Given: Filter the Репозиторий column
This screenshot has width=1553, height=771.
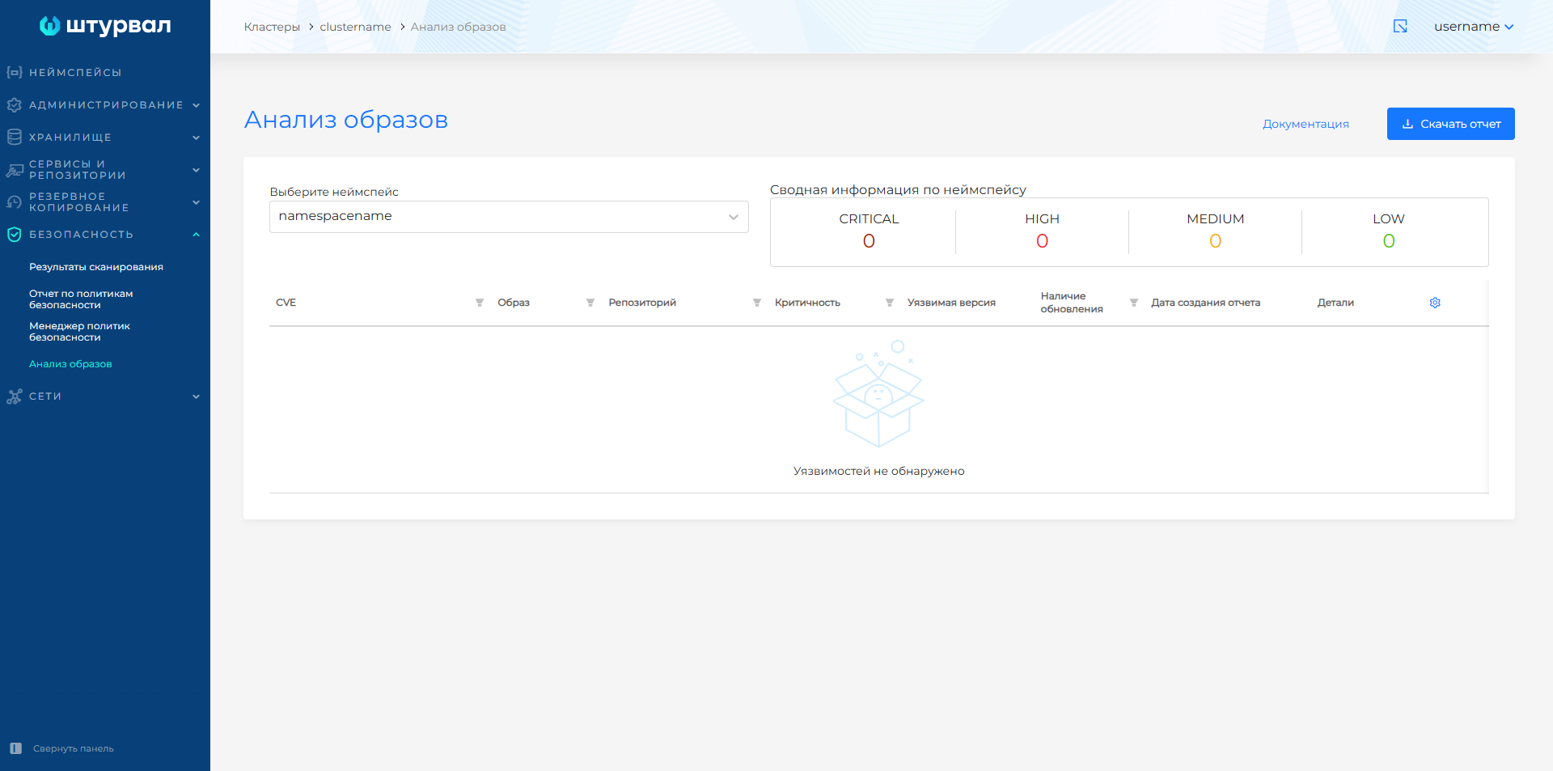Looking at the screenshot, I should click(x=757, y=303).
